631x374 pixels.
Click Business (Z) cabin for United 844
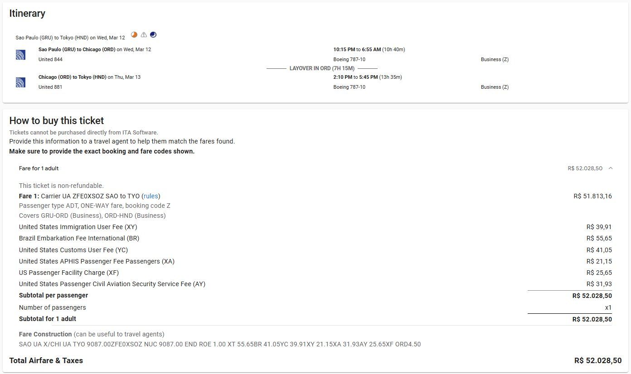(x=495, y=59)
